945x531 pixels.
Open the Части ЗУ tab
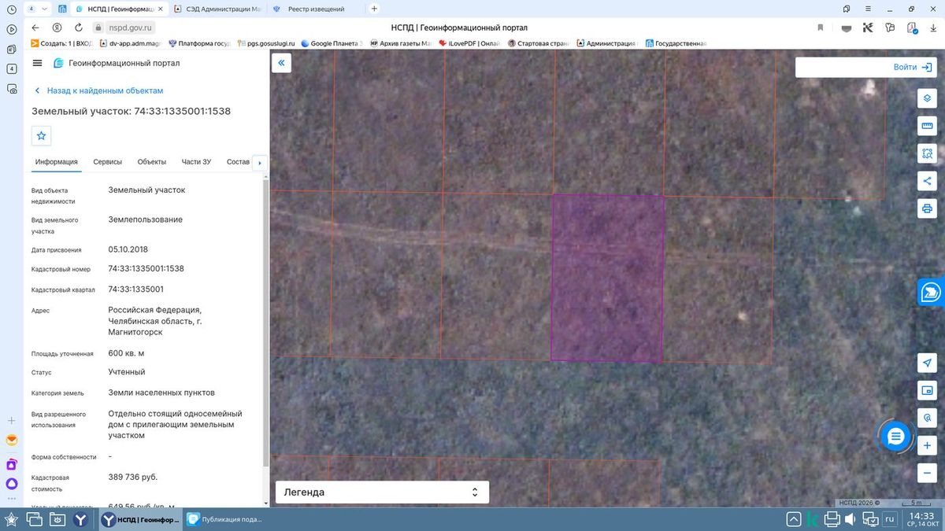click(196, 162)
